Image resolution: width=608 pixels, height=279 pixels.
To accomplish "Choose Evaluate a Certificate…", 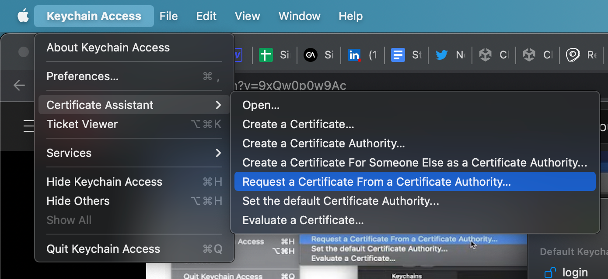I will click(x=415, y=220).
